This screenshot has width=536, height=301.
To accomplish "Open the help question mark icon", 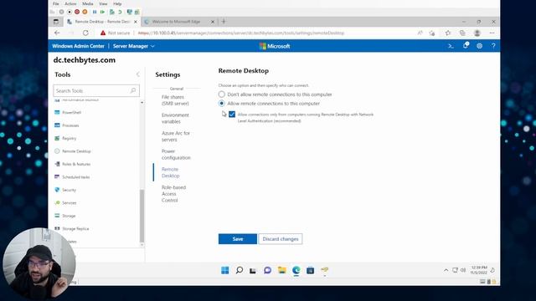I will click(x=493, y=46).
